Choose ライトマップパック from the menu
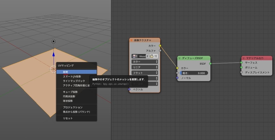Viewport: 275px width, 140px height. 77,81
